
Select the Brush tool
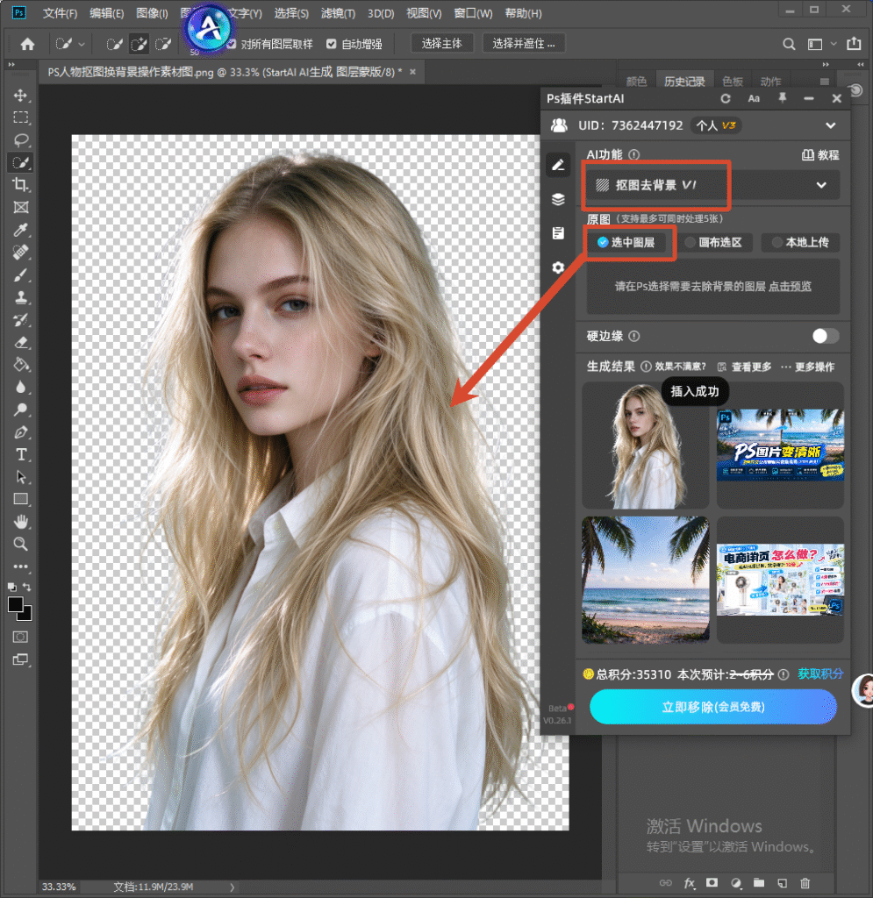coord(21,274)
